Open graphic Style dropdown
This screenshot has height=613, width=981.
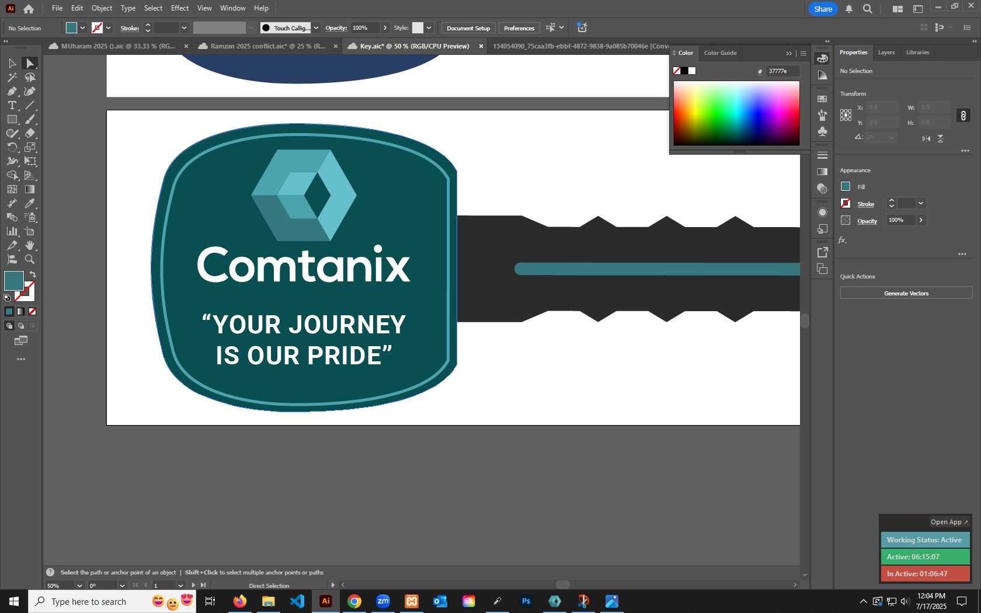(x=429, y=27)
